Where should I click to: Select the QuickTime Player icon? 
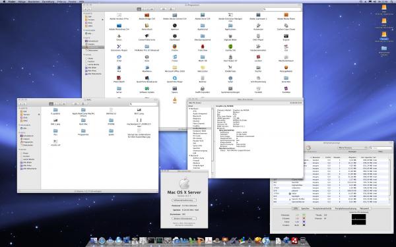[x=174, y=78]
